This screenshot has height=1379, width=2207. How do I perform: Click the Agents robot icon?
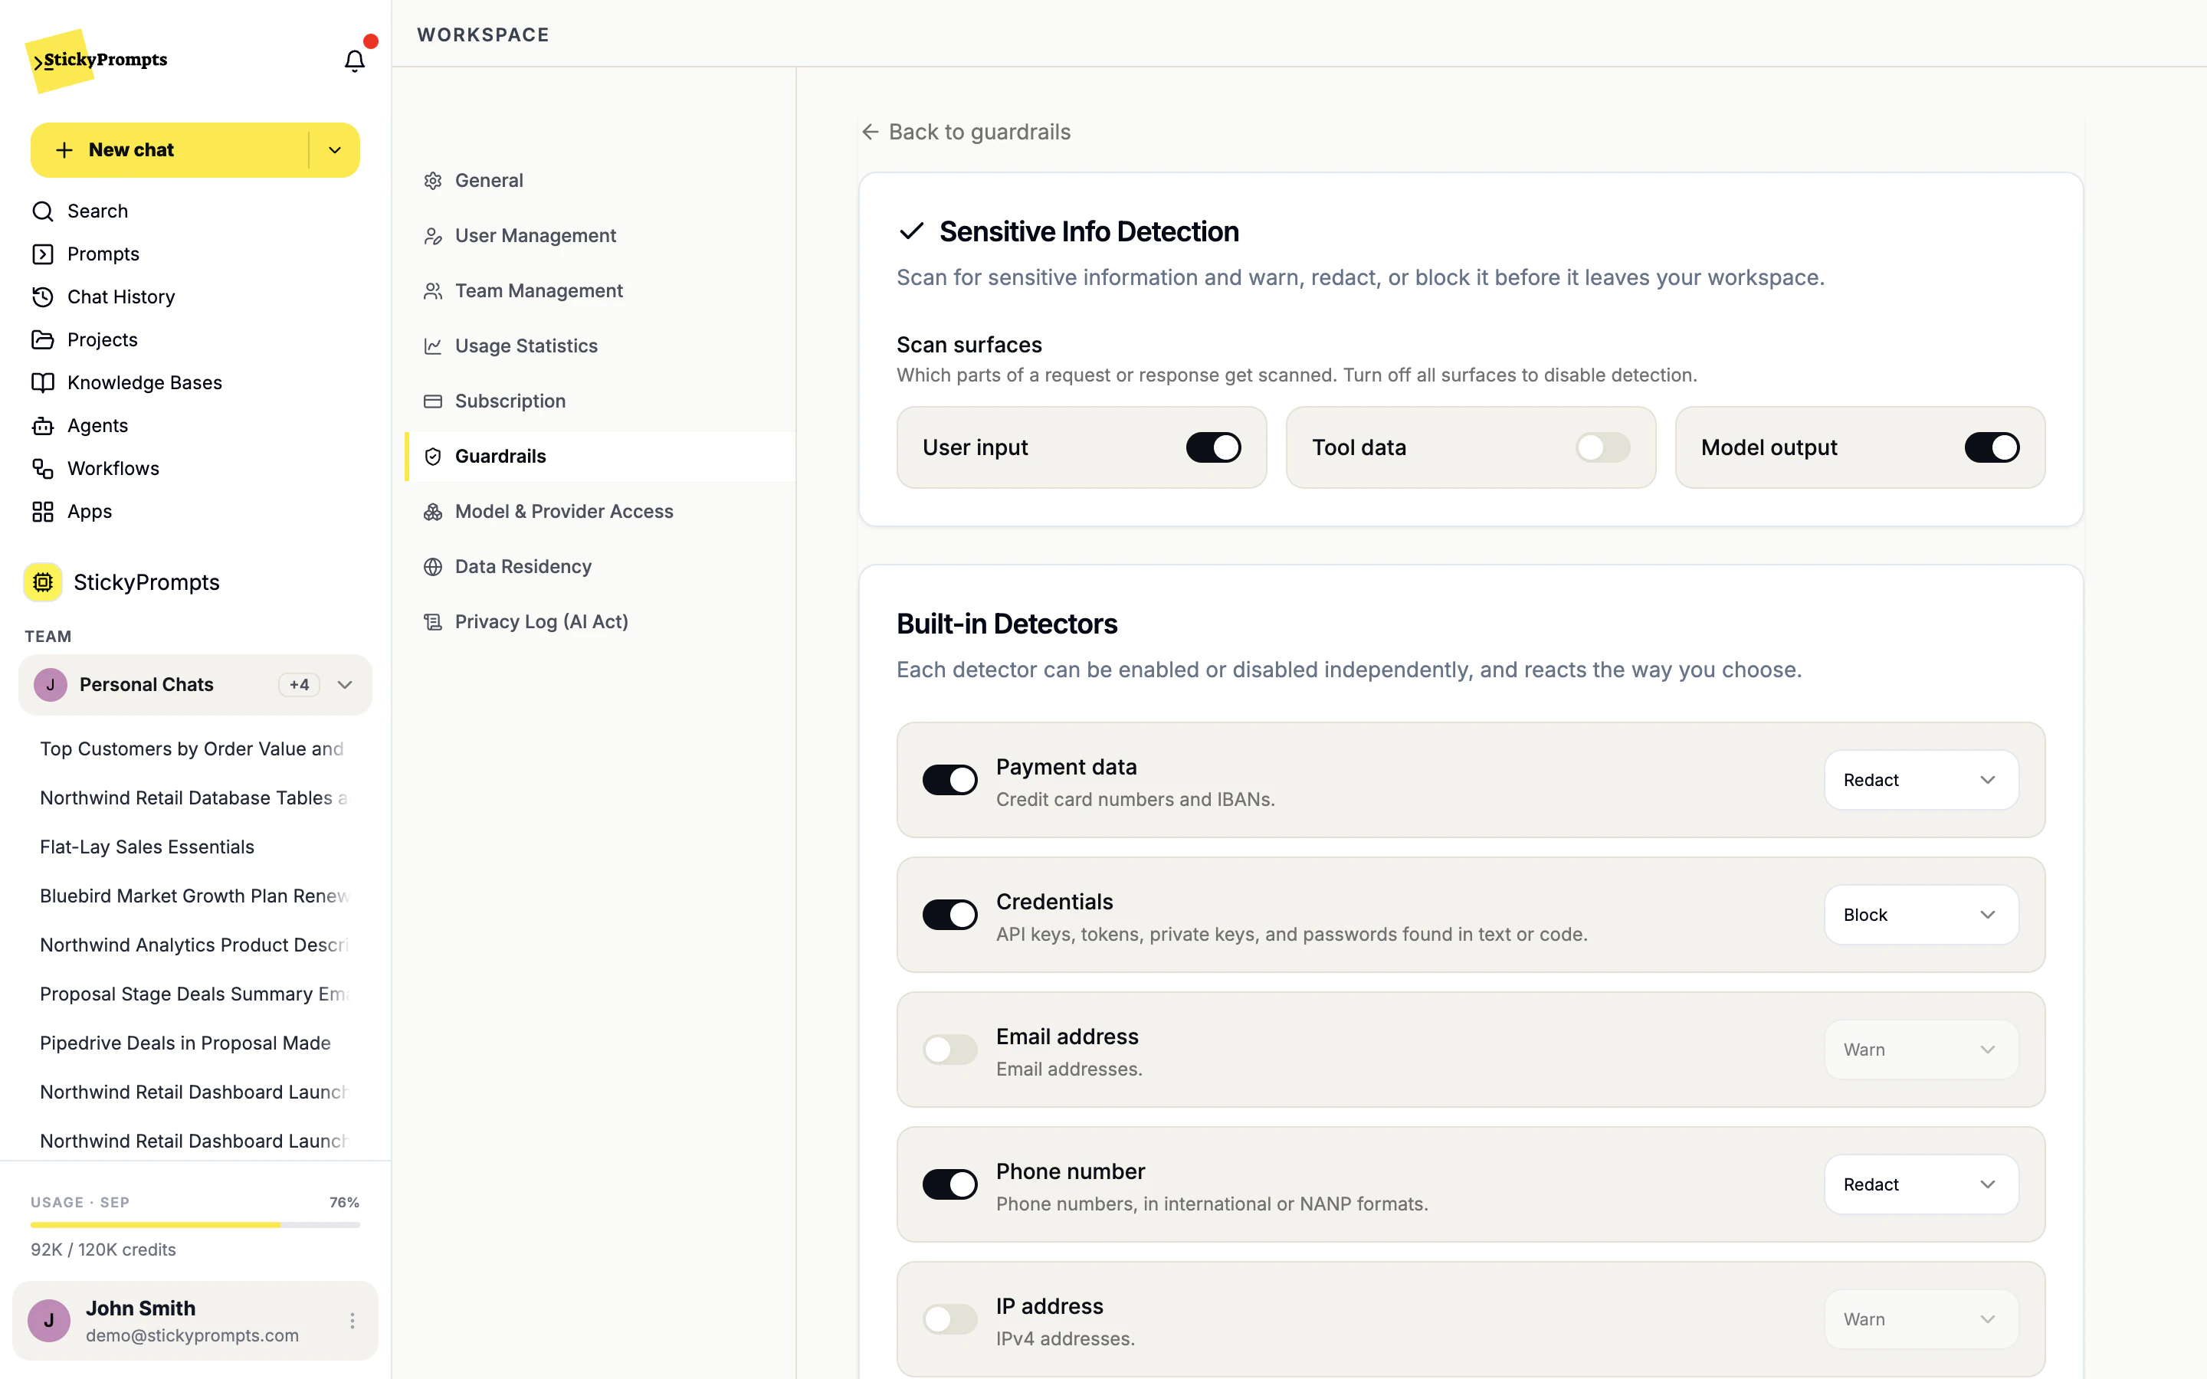[x=43, y=426]
